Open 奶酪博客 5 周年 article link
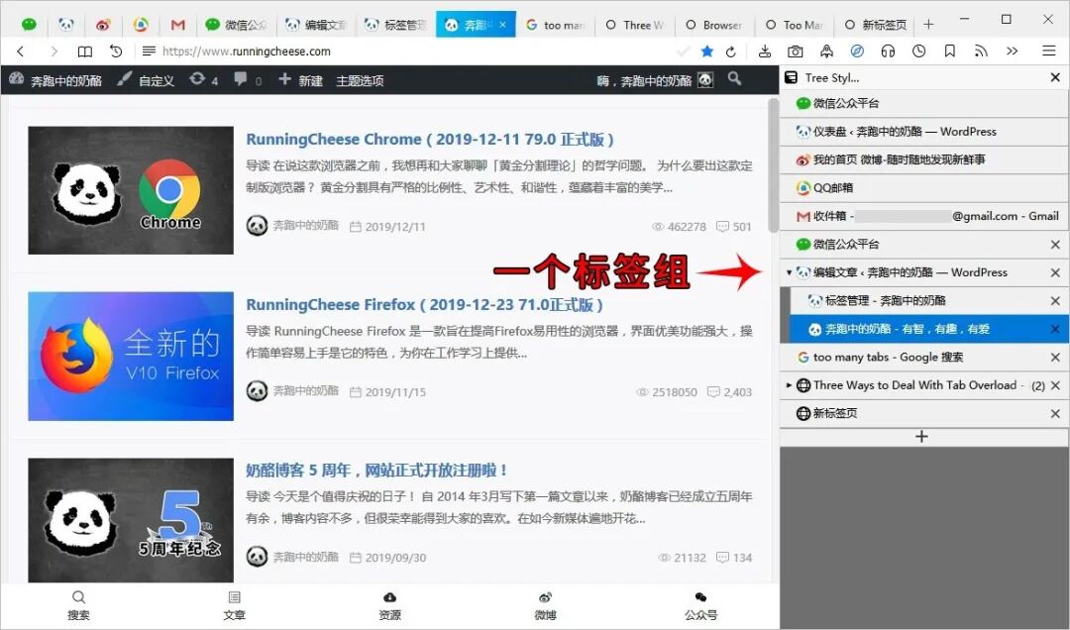The height and width of the screenshot is (630, 1070). [376, 471]
